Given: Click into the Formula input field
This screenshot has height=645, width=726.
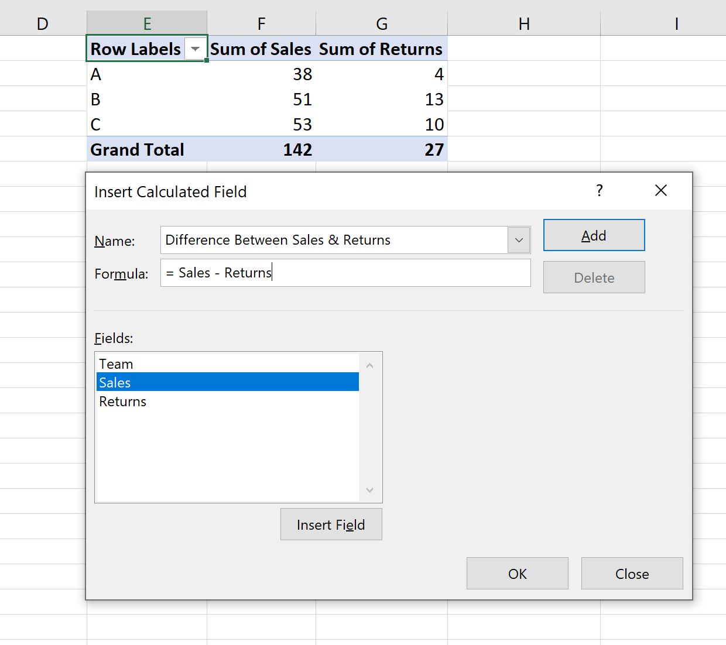Looking at the screenshot, I should [345, 273].
